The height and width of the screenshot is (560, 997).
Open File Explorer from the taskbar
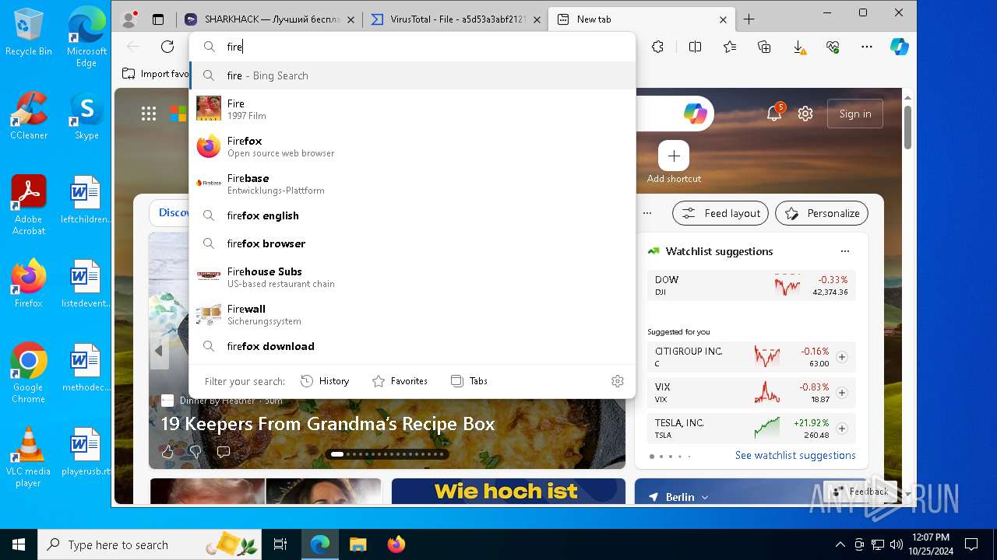point(358,544)
